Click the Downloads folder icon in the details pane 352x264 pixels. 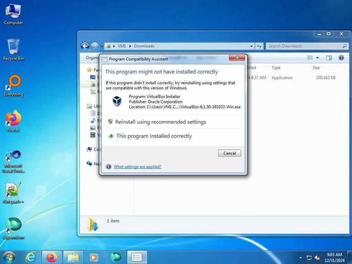92,224
